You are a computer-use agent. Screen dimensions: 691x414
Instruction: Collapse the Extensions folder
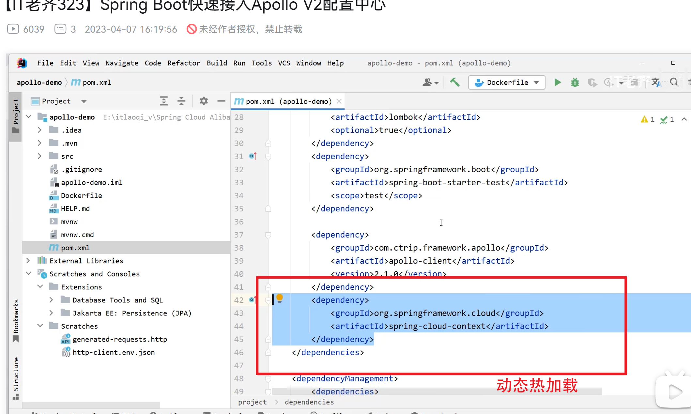[x=40, y=286]
